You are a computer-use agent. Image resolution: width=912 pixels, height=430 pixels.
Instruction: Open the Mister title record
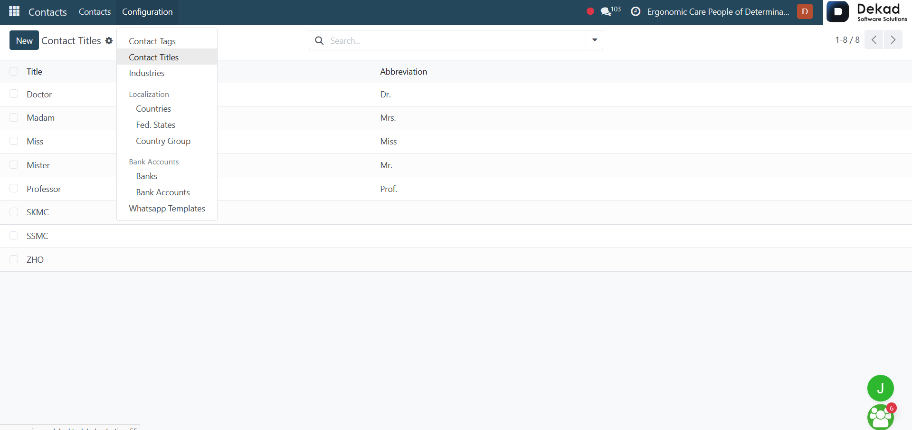point(38,165)
